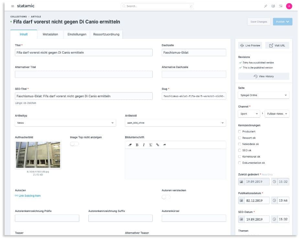Open the Channel Sport dropdown

[249, 114]
